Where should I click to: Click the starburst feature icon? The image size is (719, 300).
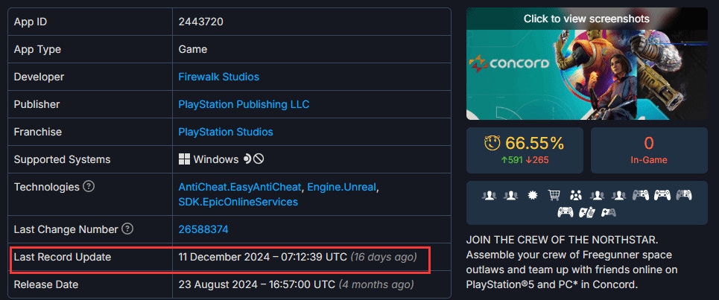click(533, 195)
